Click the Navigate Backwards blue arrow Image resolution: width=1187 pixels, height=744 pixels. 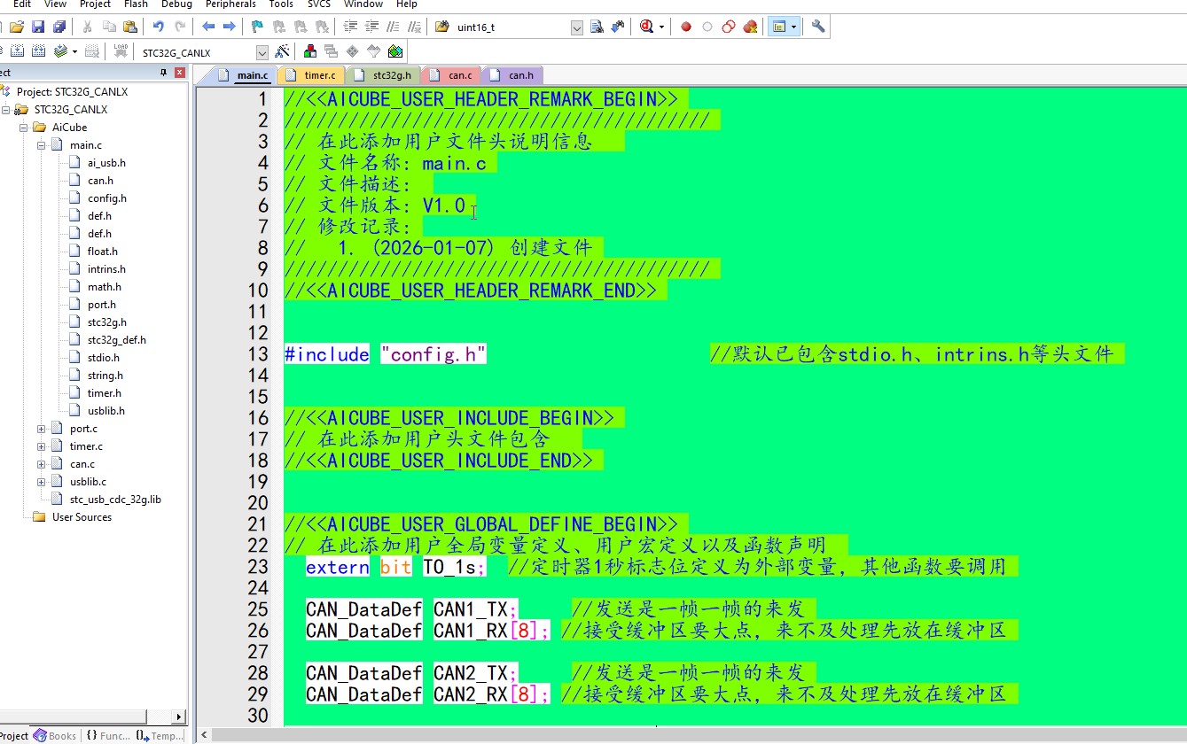click(209, 27)
